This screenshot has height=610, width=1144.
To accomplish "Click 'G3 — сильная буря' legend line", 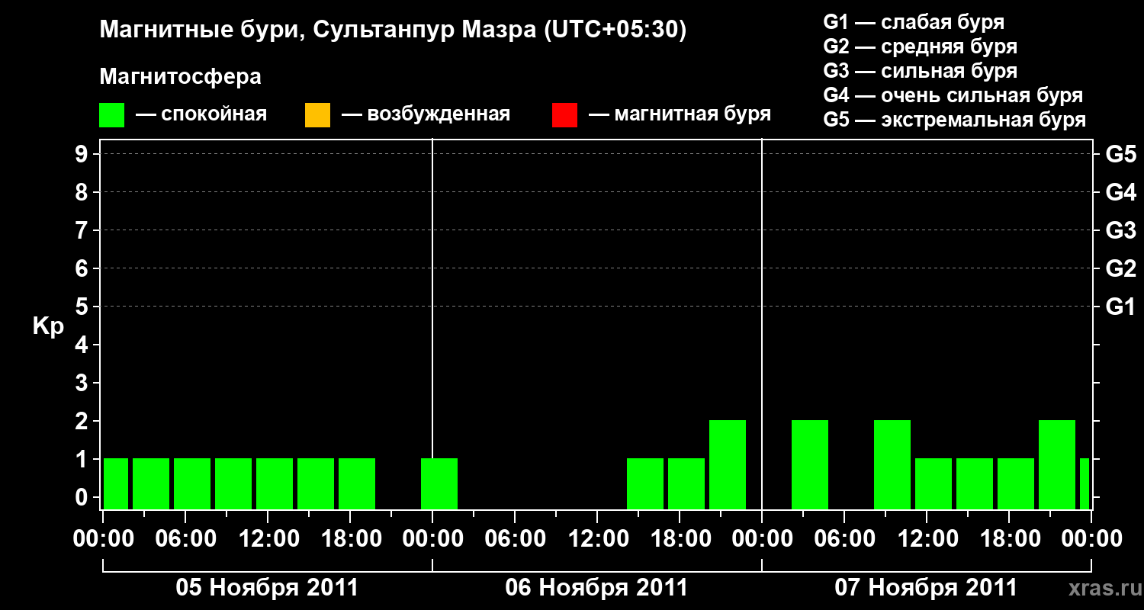I will tap(920, 71).
